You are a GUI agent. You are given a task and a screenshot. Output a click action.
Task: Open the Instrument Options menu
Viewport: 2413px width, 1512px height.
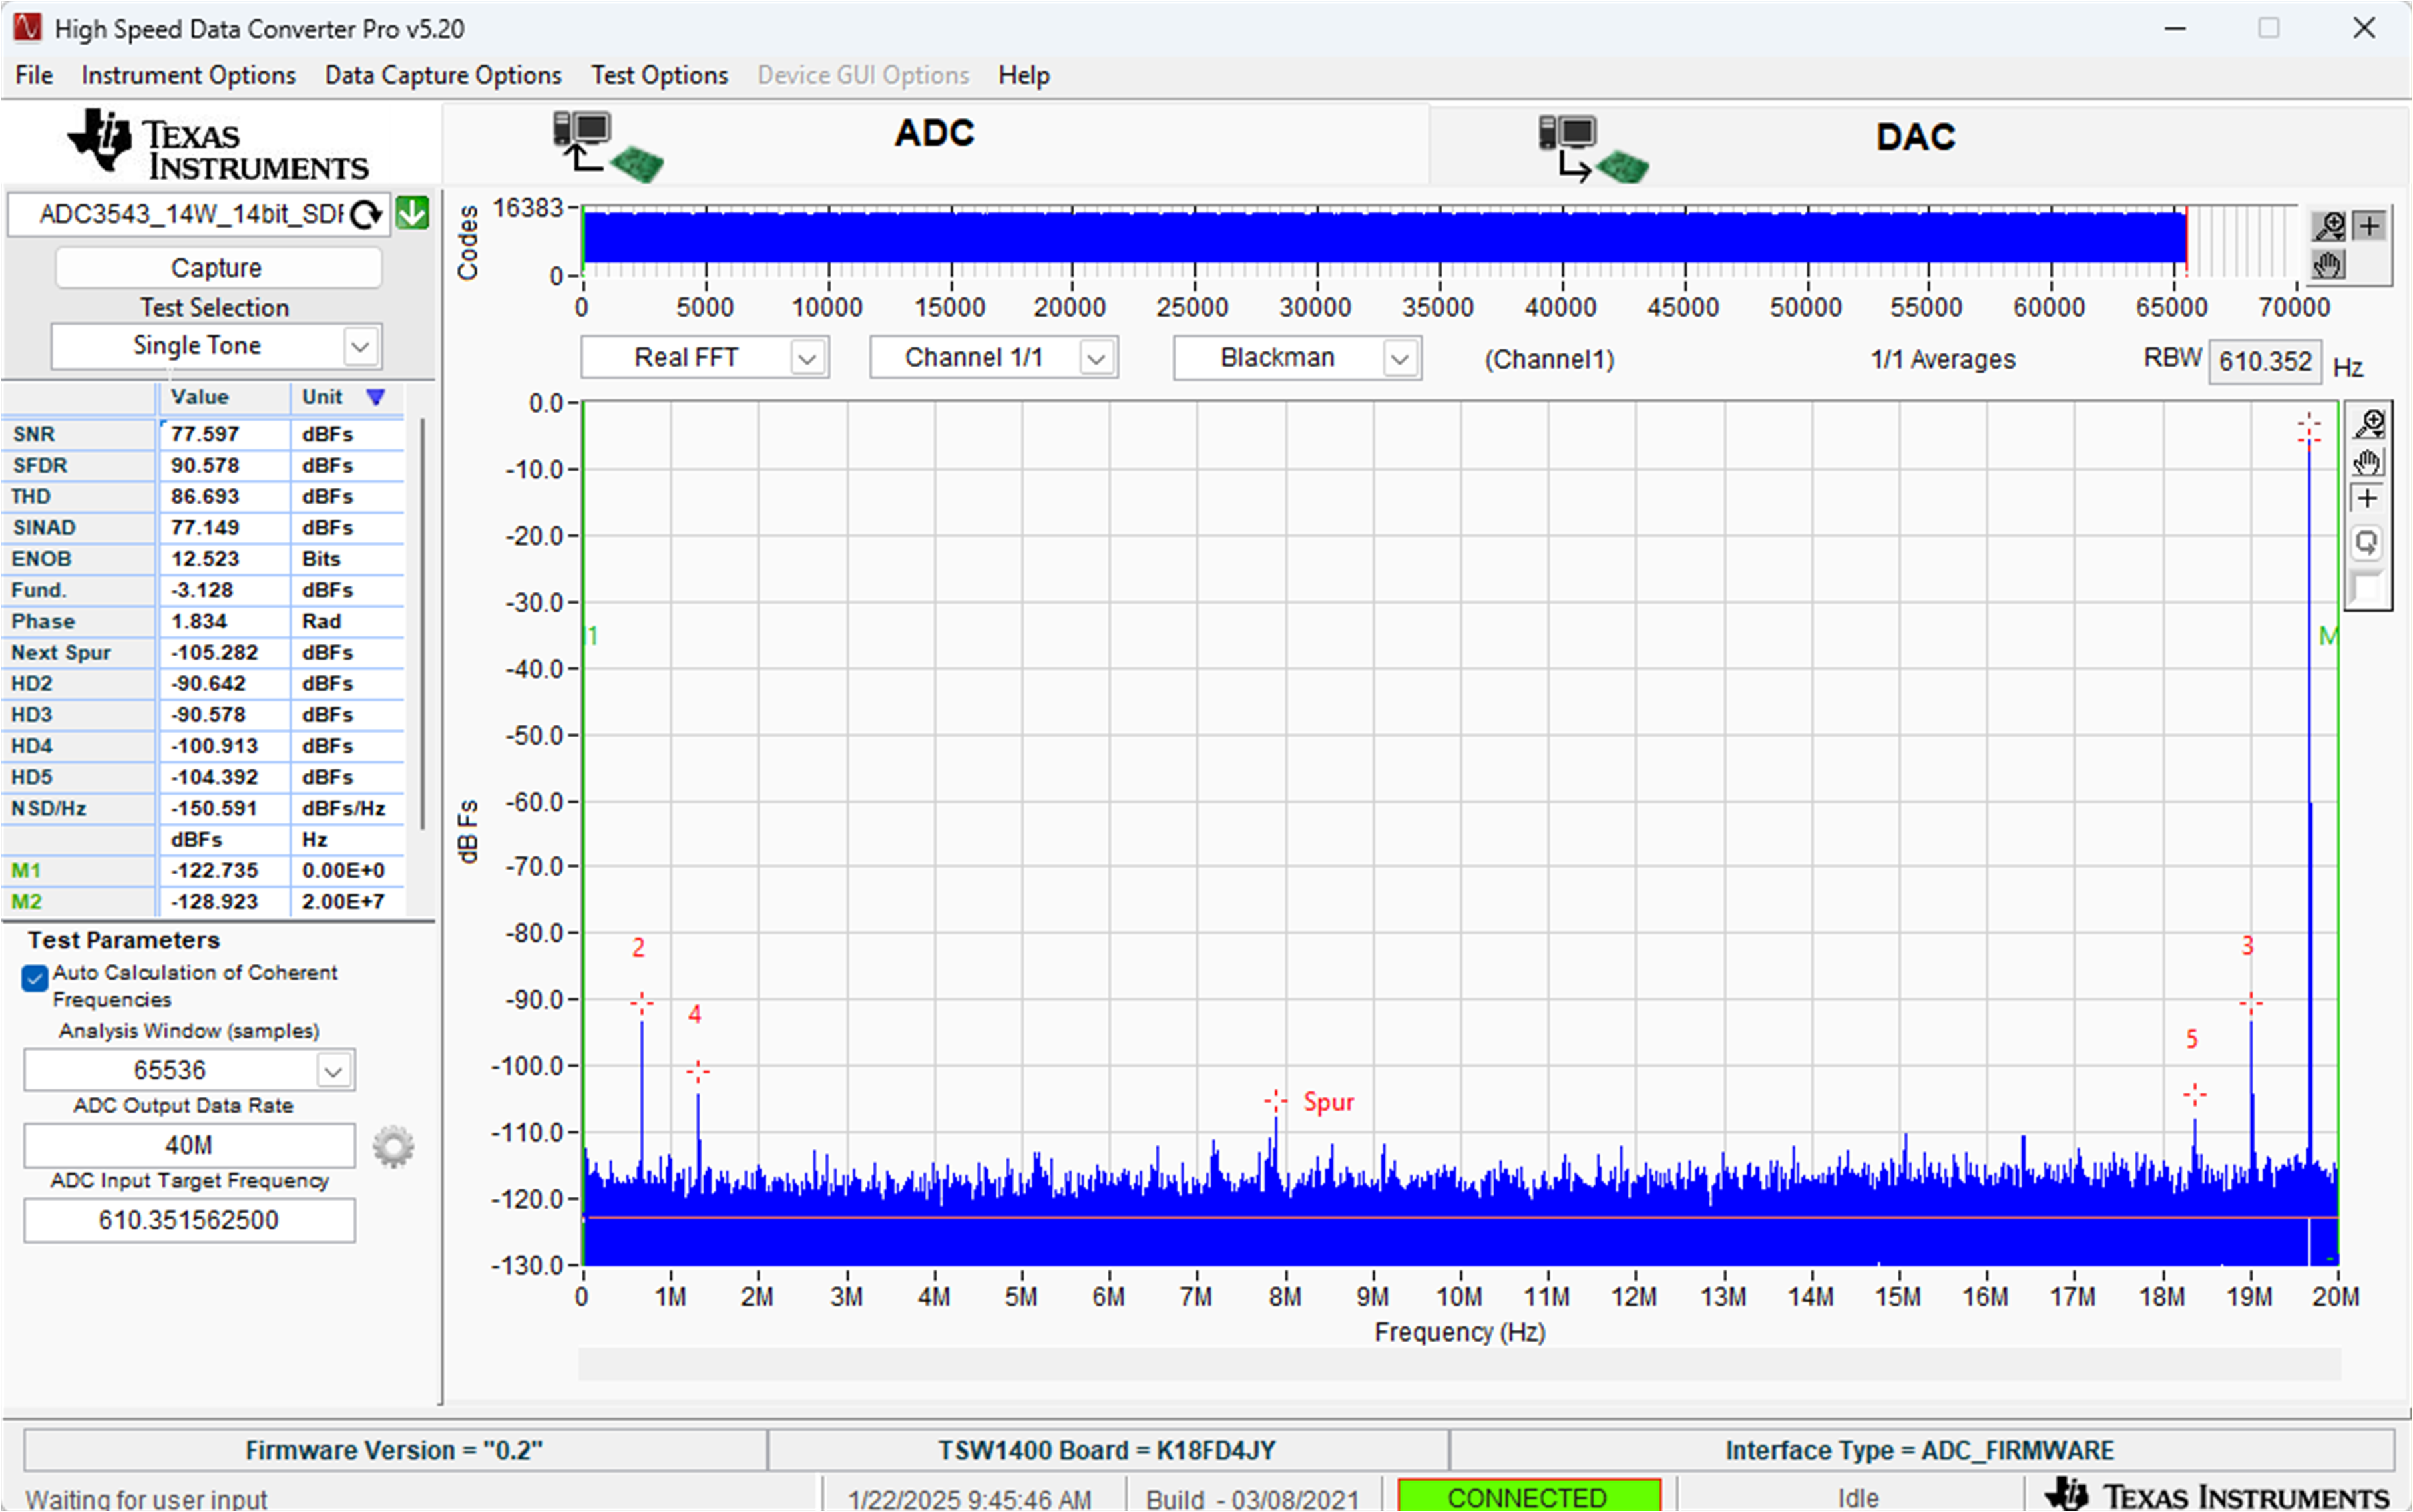(188, 75)
